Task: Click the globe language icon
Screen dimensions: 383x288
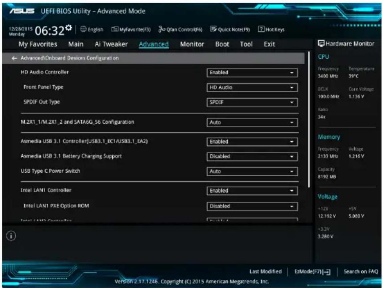Action: pyautogui.click(x=83, y=29)
